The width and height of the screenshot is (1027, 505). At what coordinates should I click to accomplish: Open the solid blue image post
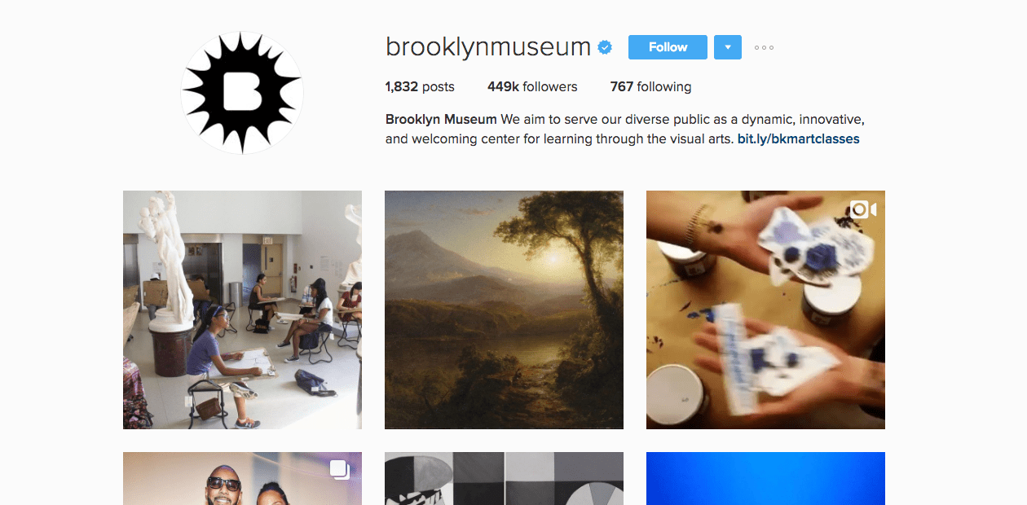point(765,479)
